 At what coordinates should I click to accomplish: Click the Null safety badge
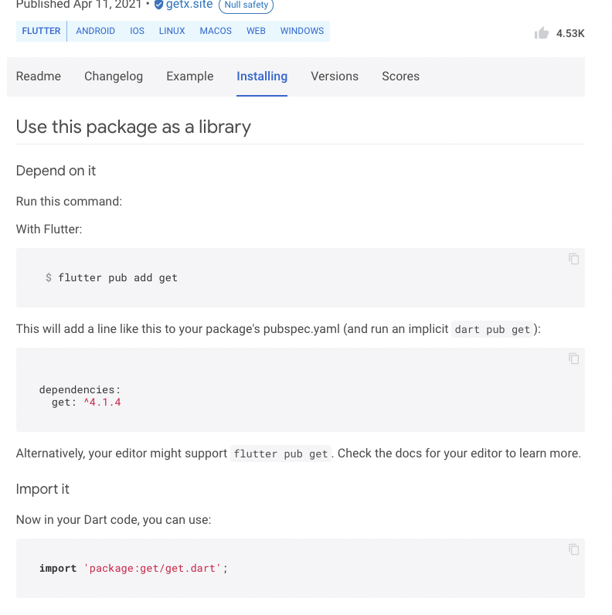(x=246, y=5)
